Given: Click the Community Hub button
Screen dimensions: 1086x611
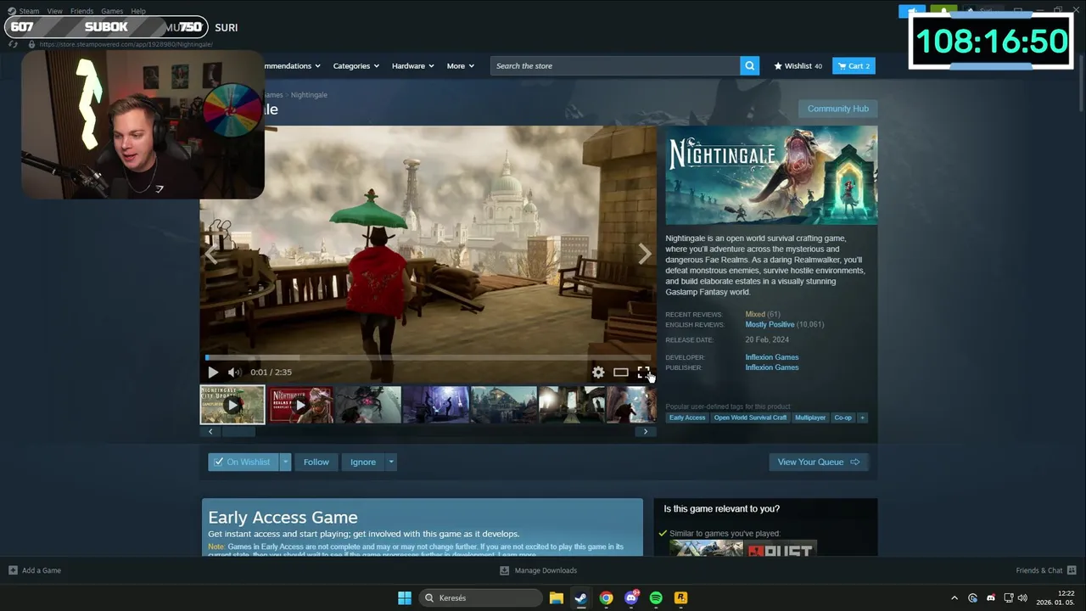Looking at the screenshot, I should (x=837, y=109).
